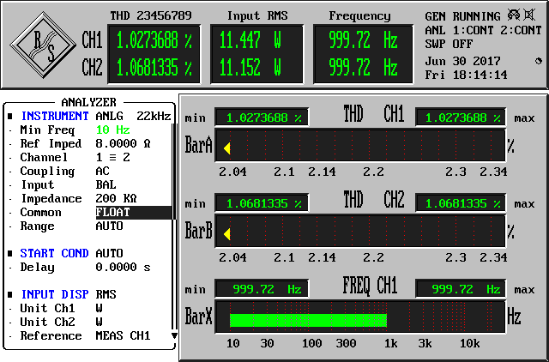Image resolution: width=549 pixels, height=362 pixels.
Task: Edit the Delay 0.0000 s value
Action: click(123, 267)
